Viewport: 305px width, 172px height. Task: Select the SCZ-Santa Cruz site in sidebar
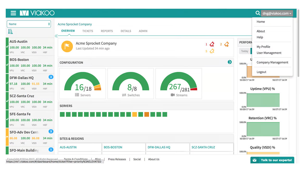22,96
